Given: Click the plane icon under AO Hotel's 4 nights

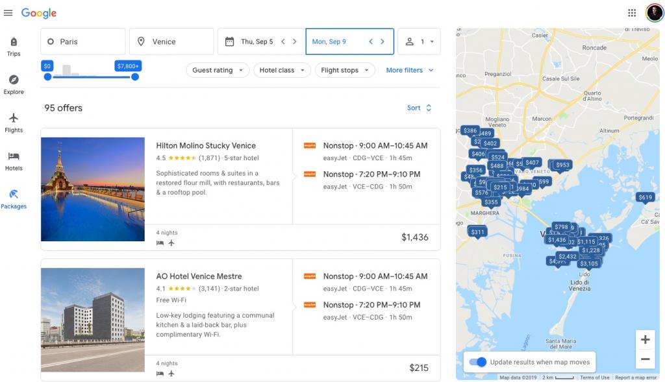Looking at the screenshot, I should pyautogui.click(x=171, y=373).
